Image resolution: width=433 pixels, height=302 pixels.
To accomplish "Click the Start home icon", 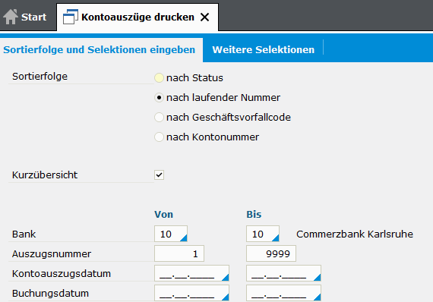I will (11, 17).
